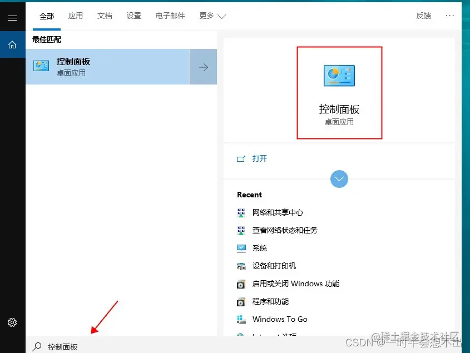The image size is (470, 353).
Task: Click the large 控制面板 preview icon
Action: (339, 76)
